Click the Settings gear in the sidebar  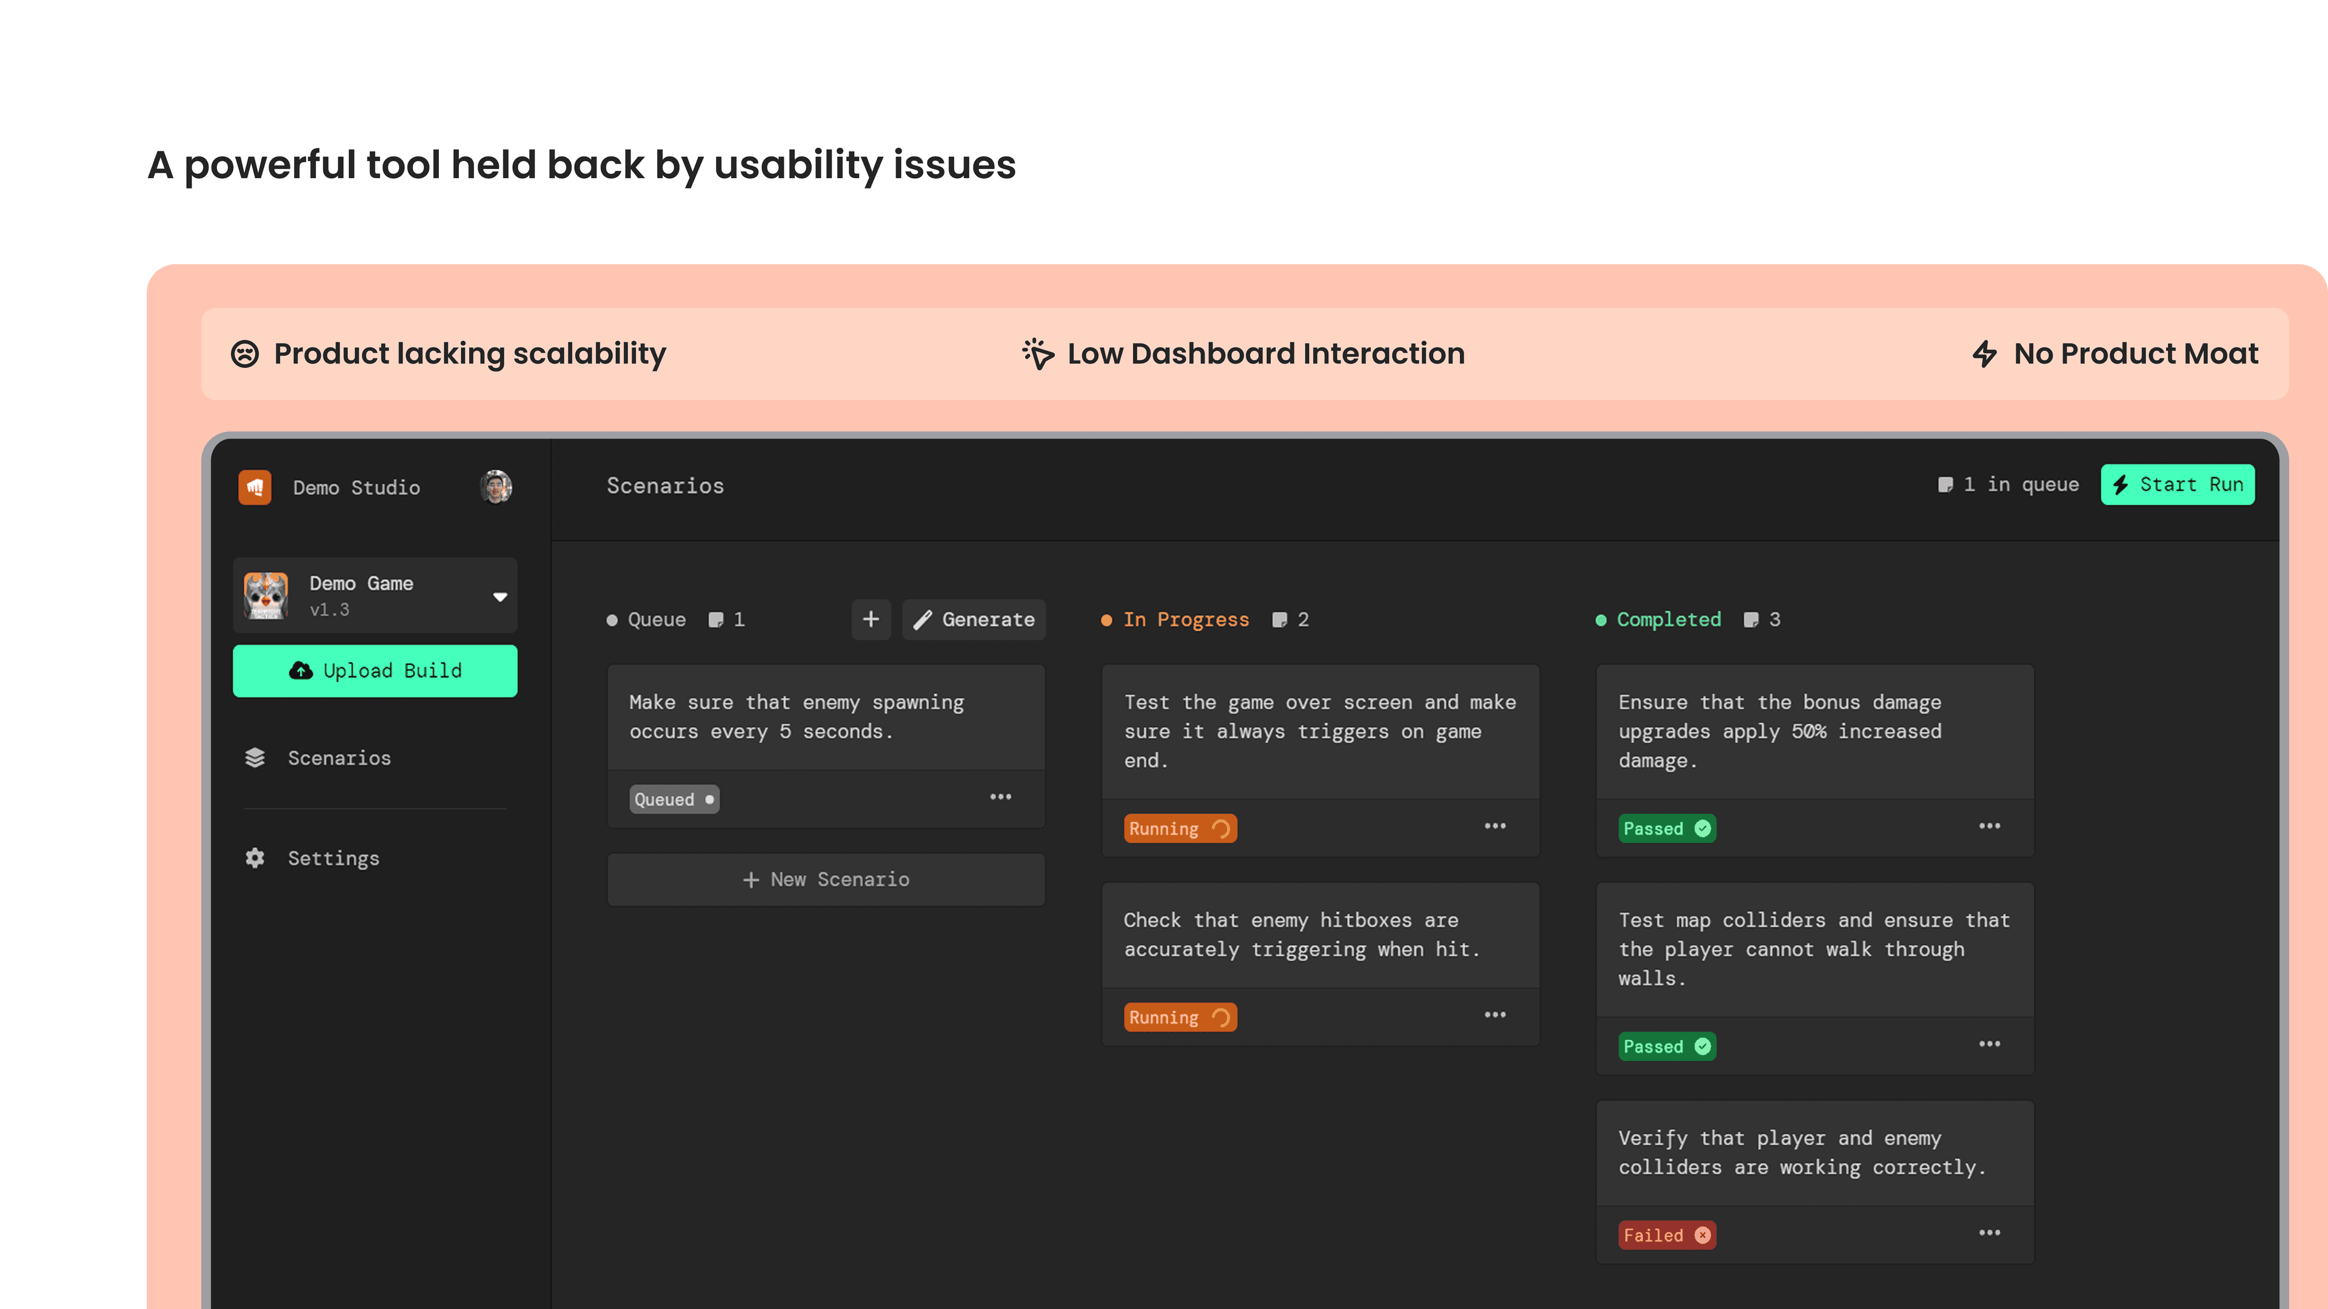pos(256,858)
